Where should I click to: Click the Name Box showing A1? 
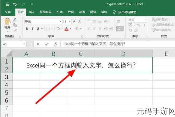(x=14, y=44)
